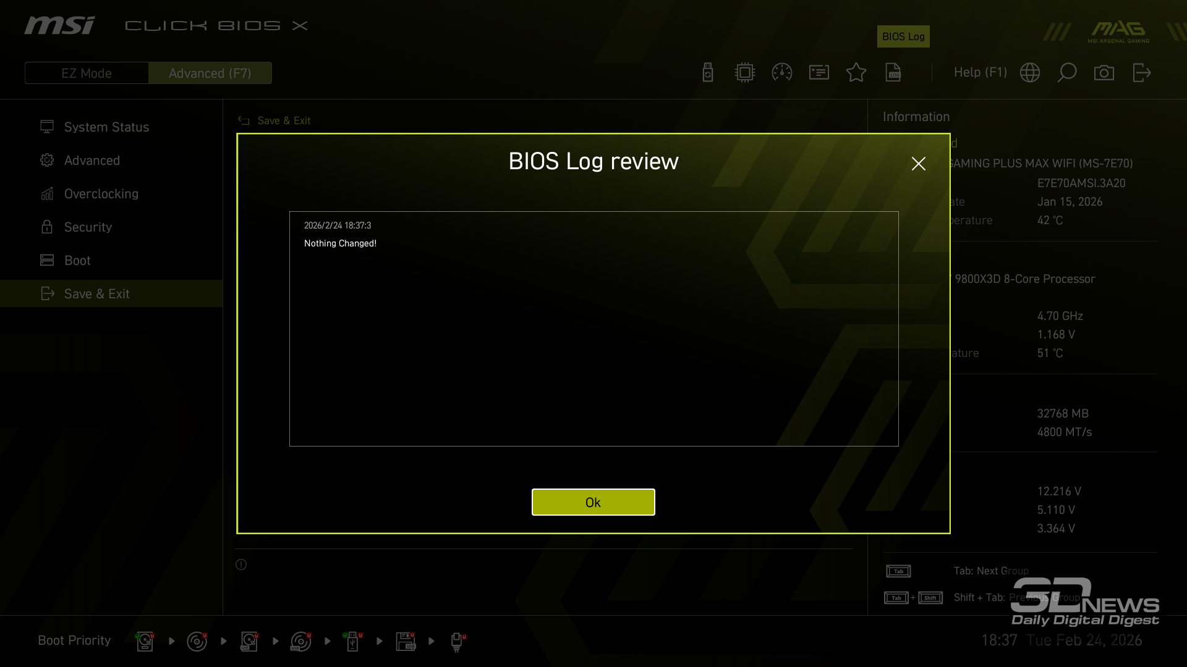
Task: Switch to Advanced (F7) mode
Action: tap(210, 73)
